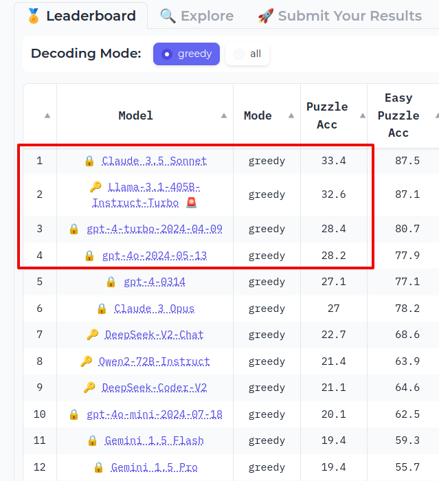Click the key icon beside DeepSeek-Coder-V2
Screen dimensions: 439x481
pos(89,388)
